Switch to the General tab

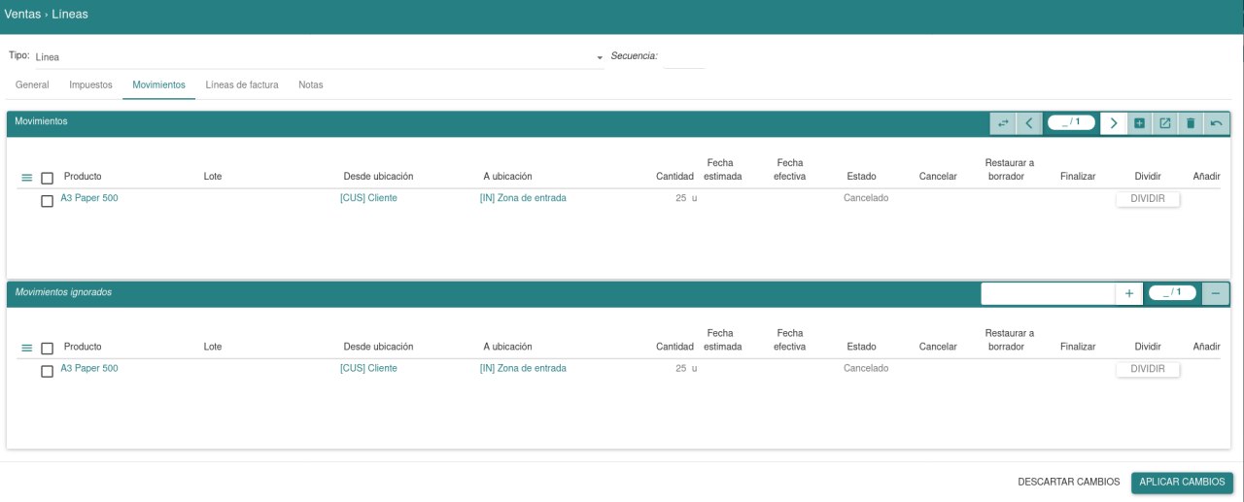[32, 85]
